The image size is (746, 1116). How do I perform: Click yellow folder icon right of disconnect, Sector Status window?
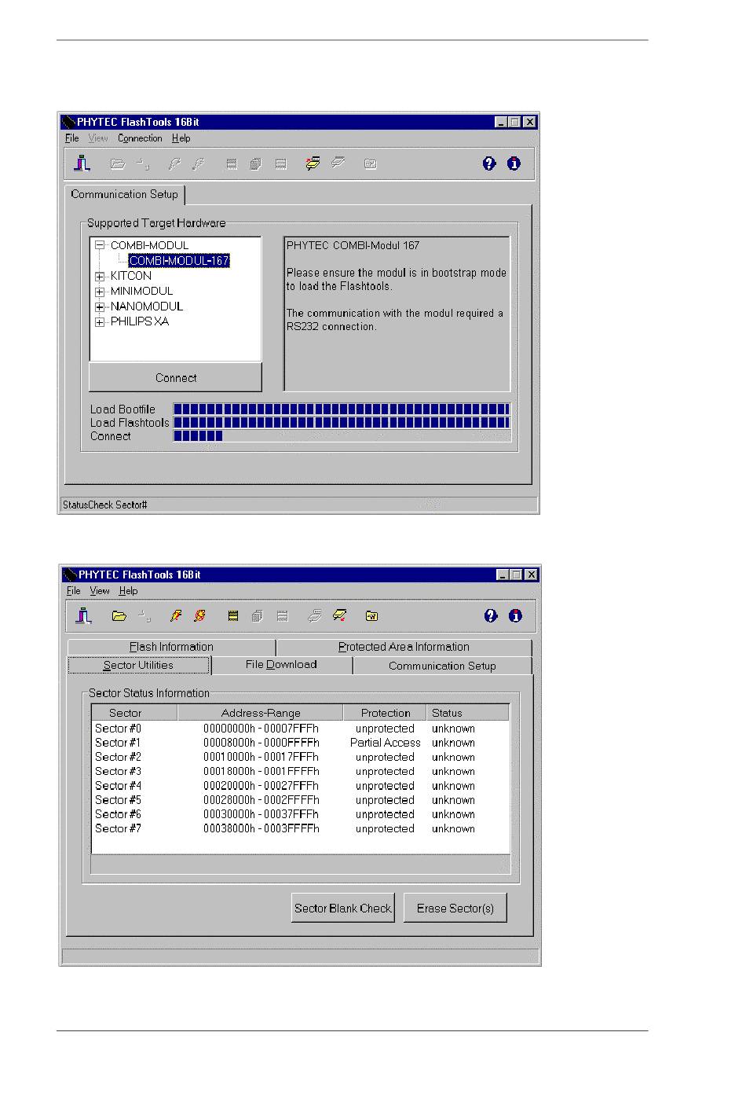(x=372, y=616)
